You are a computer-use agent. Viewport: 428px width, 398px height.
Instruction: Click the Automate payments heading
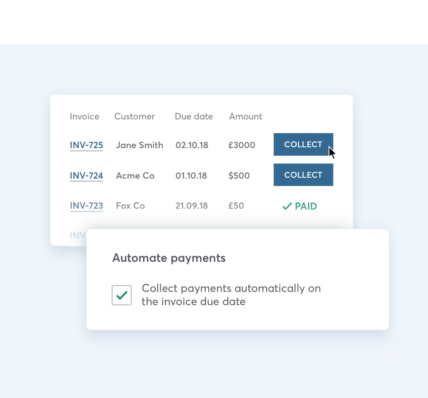[169, 258]
